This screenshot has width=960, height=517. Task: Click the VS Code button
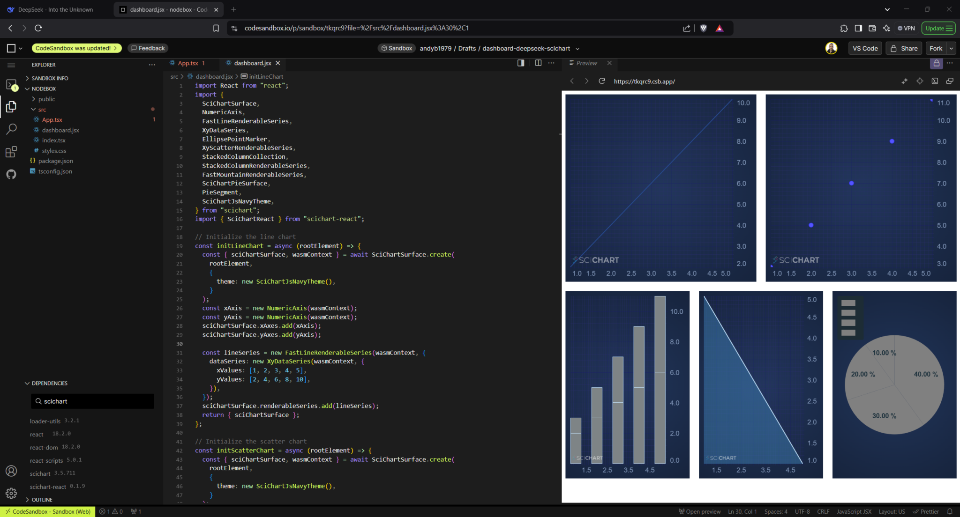(865, 48)
